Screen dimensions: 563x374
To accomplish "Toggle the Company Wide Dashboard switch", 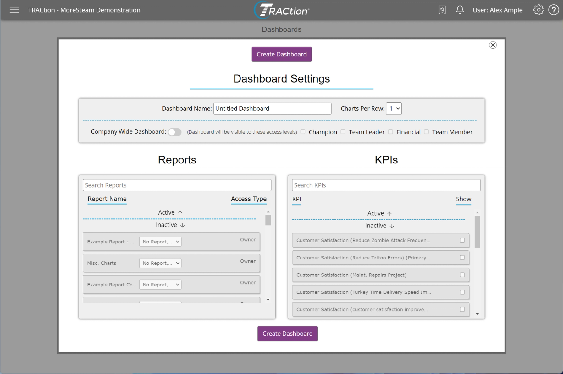I will click(174, 132).
